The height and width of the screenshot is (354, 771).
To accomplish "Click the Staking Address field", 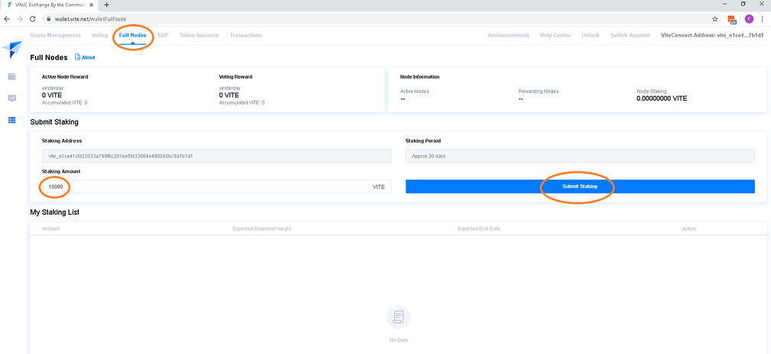I will 216,156.
